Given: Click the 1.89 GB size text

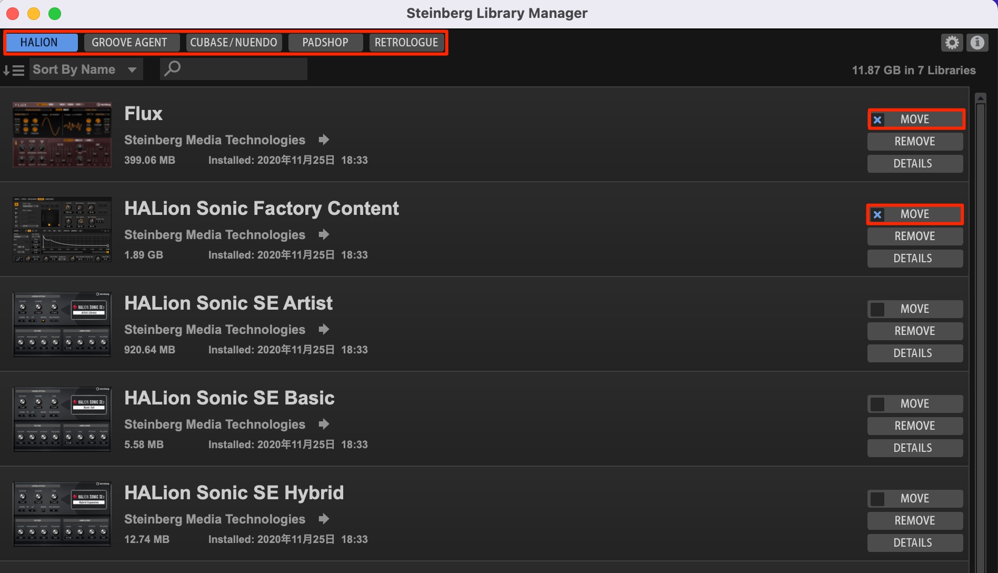Looking at the screenshot, I should point(144,255).
